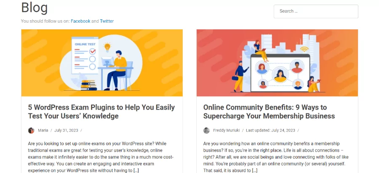Click the Wi-Fi symbol in the community illustration
The height and width of the screenshot is (173, 379).
pyautogui.click(x=304, y=49)
